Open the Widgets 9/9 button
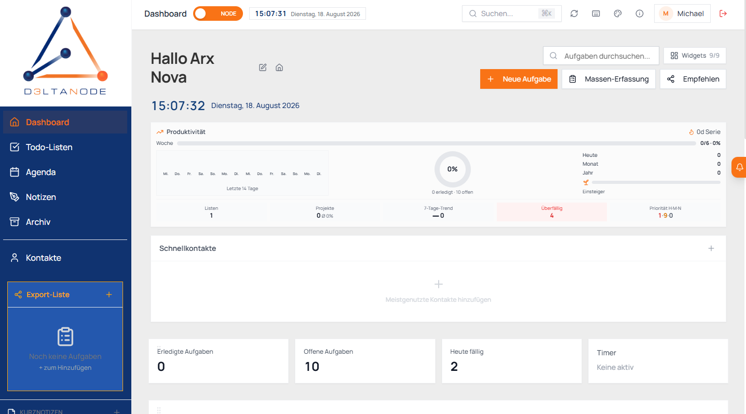The height and width of the screenshot is (414, 746). [x=695, y=56]
